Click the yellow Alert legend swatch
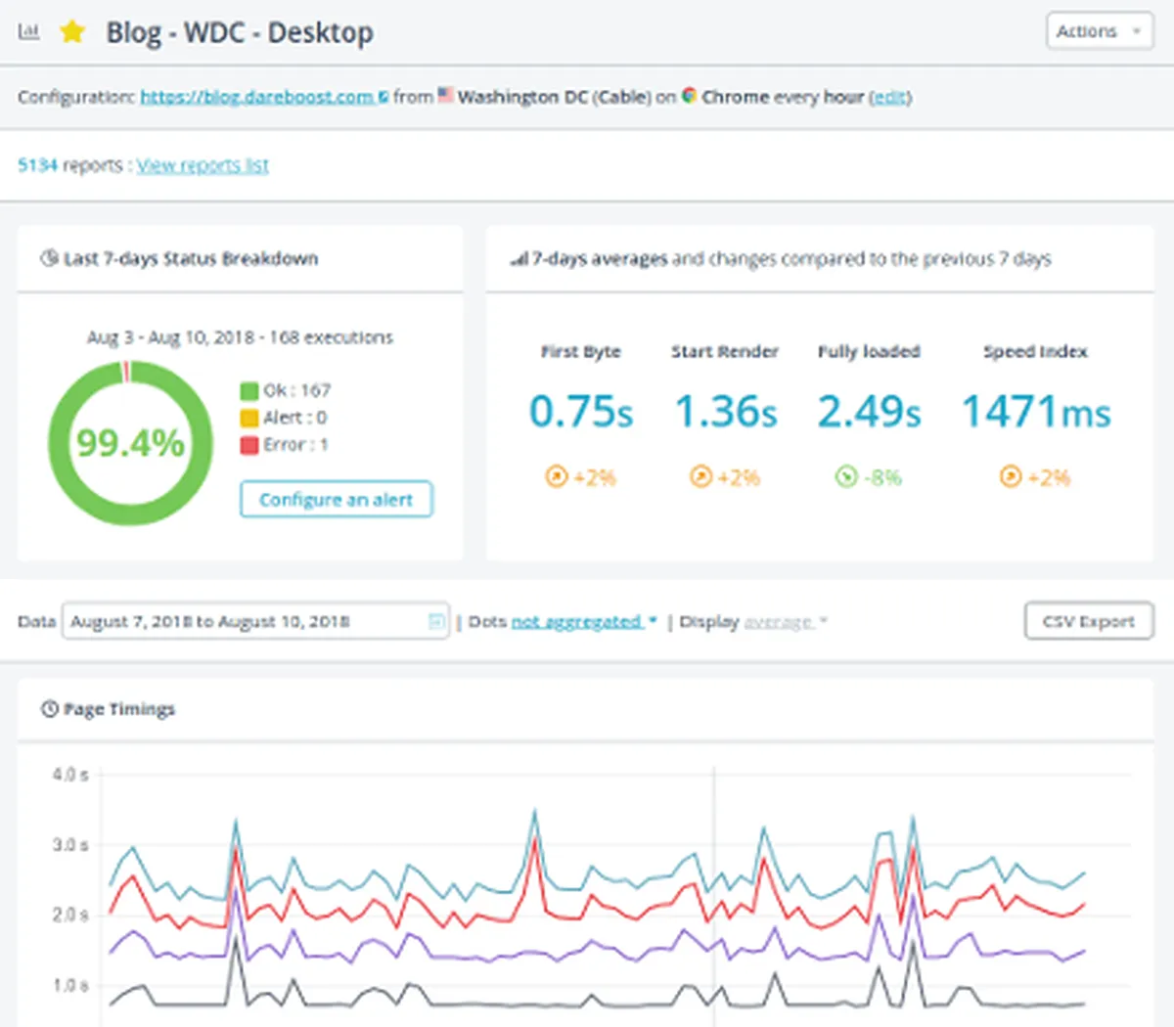1174x1027 pixels. (248, 418)
